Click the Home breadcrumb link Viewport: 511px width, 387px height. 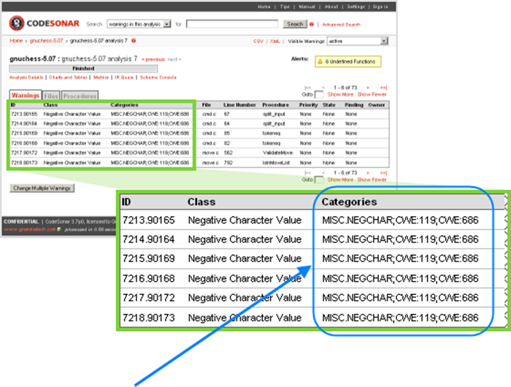coord(16,41)
